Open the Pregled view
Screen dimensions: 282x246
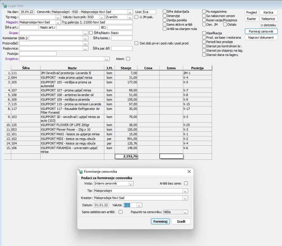251,12
